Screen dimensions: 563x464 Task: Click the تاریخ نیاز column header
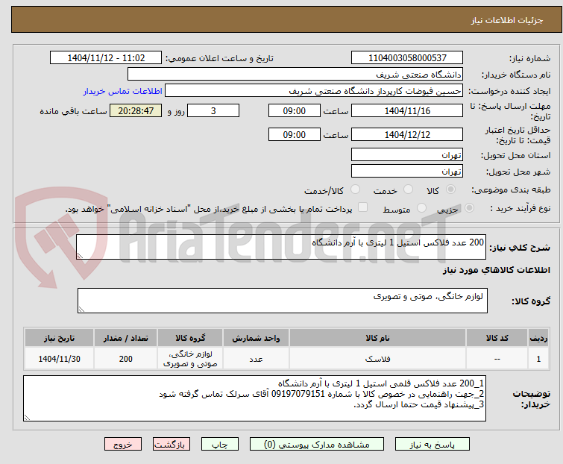coord(59,338)
